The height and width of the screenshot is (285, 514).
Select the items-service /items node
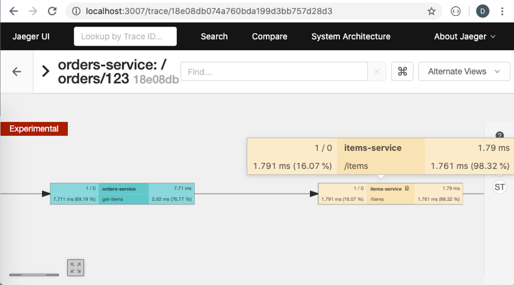tap(390, 194)
